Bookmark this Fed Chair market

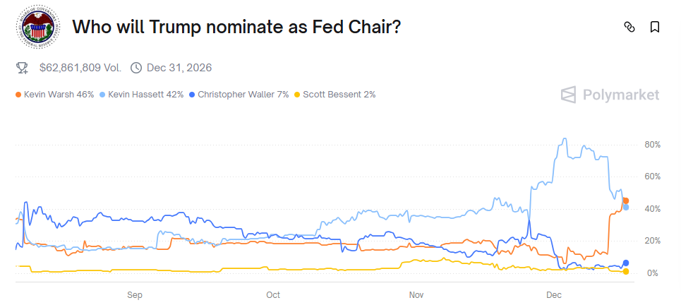[655, 28]
